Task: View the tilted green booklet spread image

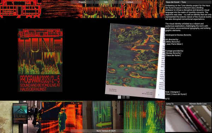Action: point(135,61)
